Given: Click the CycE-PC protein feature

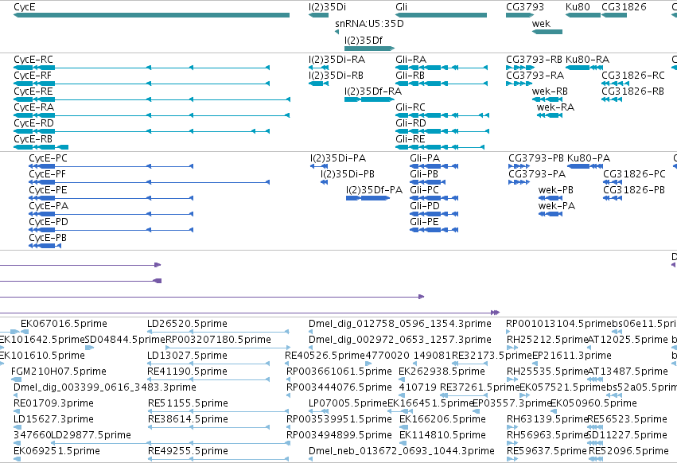Looking at the screenshot, I should 111,166.
